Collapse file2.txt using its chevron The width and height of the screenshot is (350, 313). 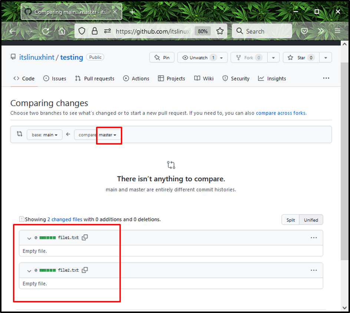pyautogui.click(x=29, y=270)
